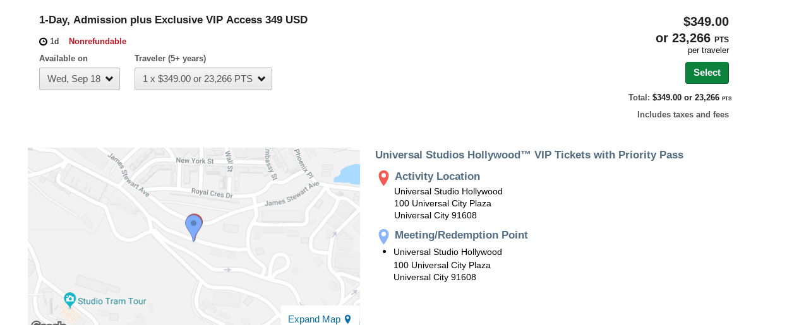Screen dimensions: 787x325
Task: Click the 1-Day Admission plus VIP Access title
Action: click(x=173, y=20)
